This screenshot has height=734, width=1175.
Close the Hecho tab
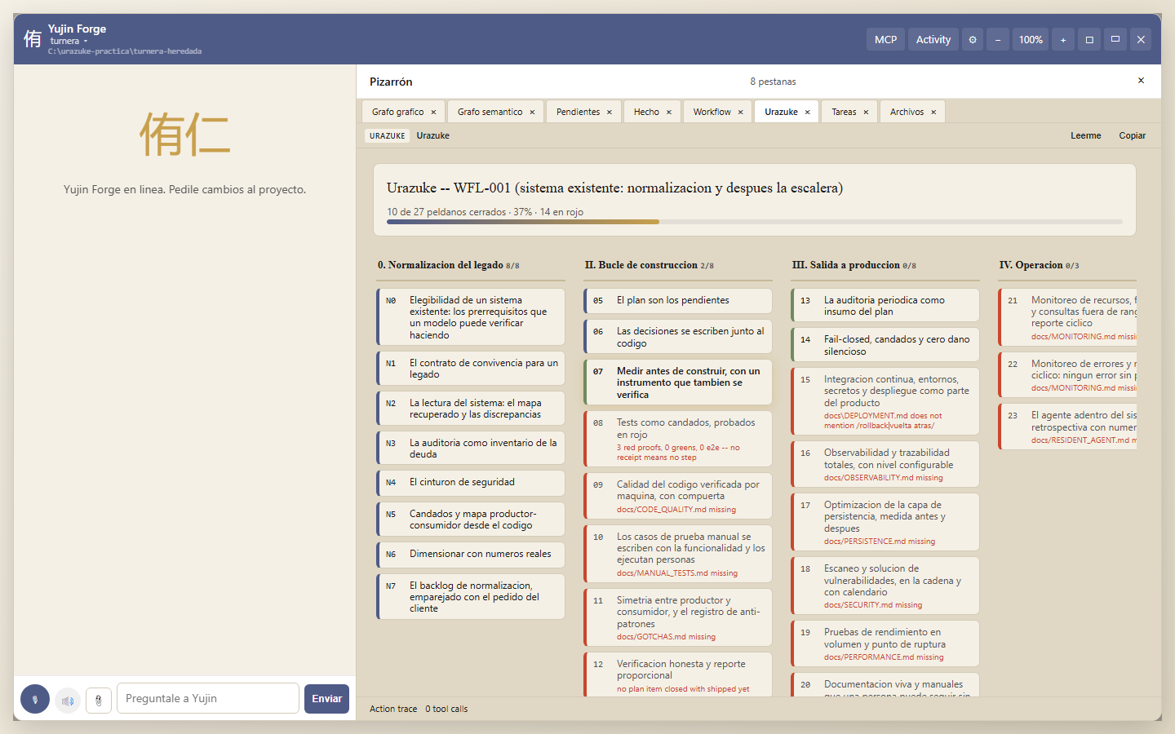(668, 113)
